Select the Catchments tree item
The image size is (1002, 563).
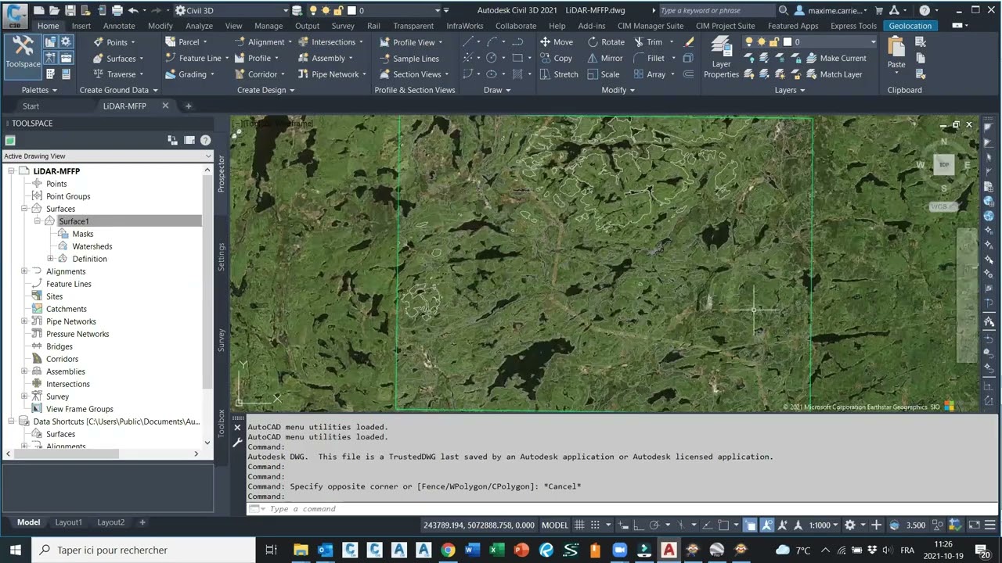[66, 309]
